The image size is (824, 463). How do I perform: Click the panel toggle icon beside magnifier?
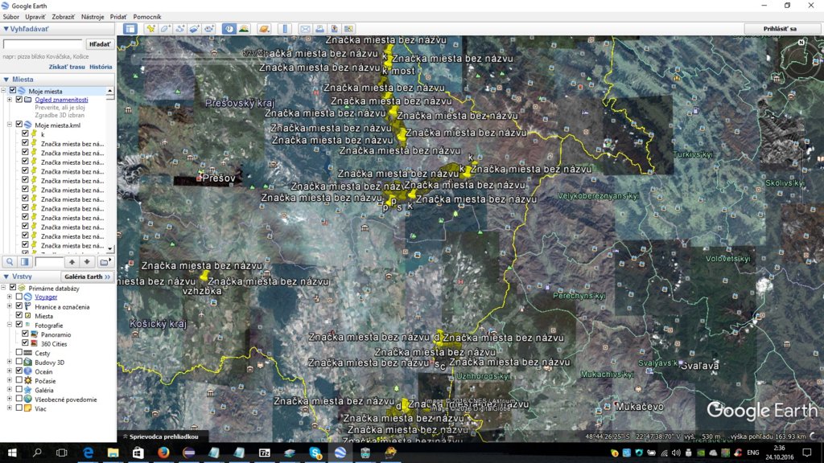coord(25,261)
